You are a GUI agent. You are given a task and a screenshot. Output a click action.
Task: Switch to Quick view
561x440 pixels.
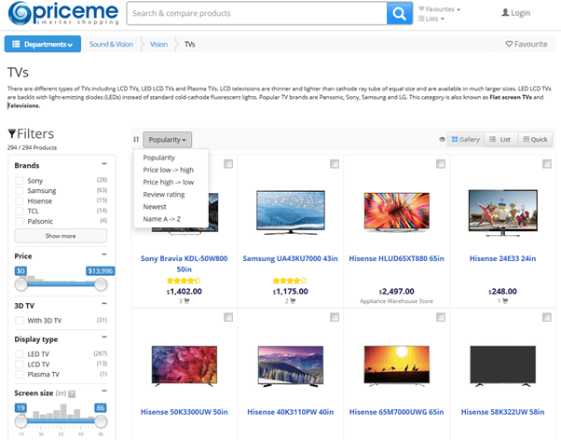535,139
